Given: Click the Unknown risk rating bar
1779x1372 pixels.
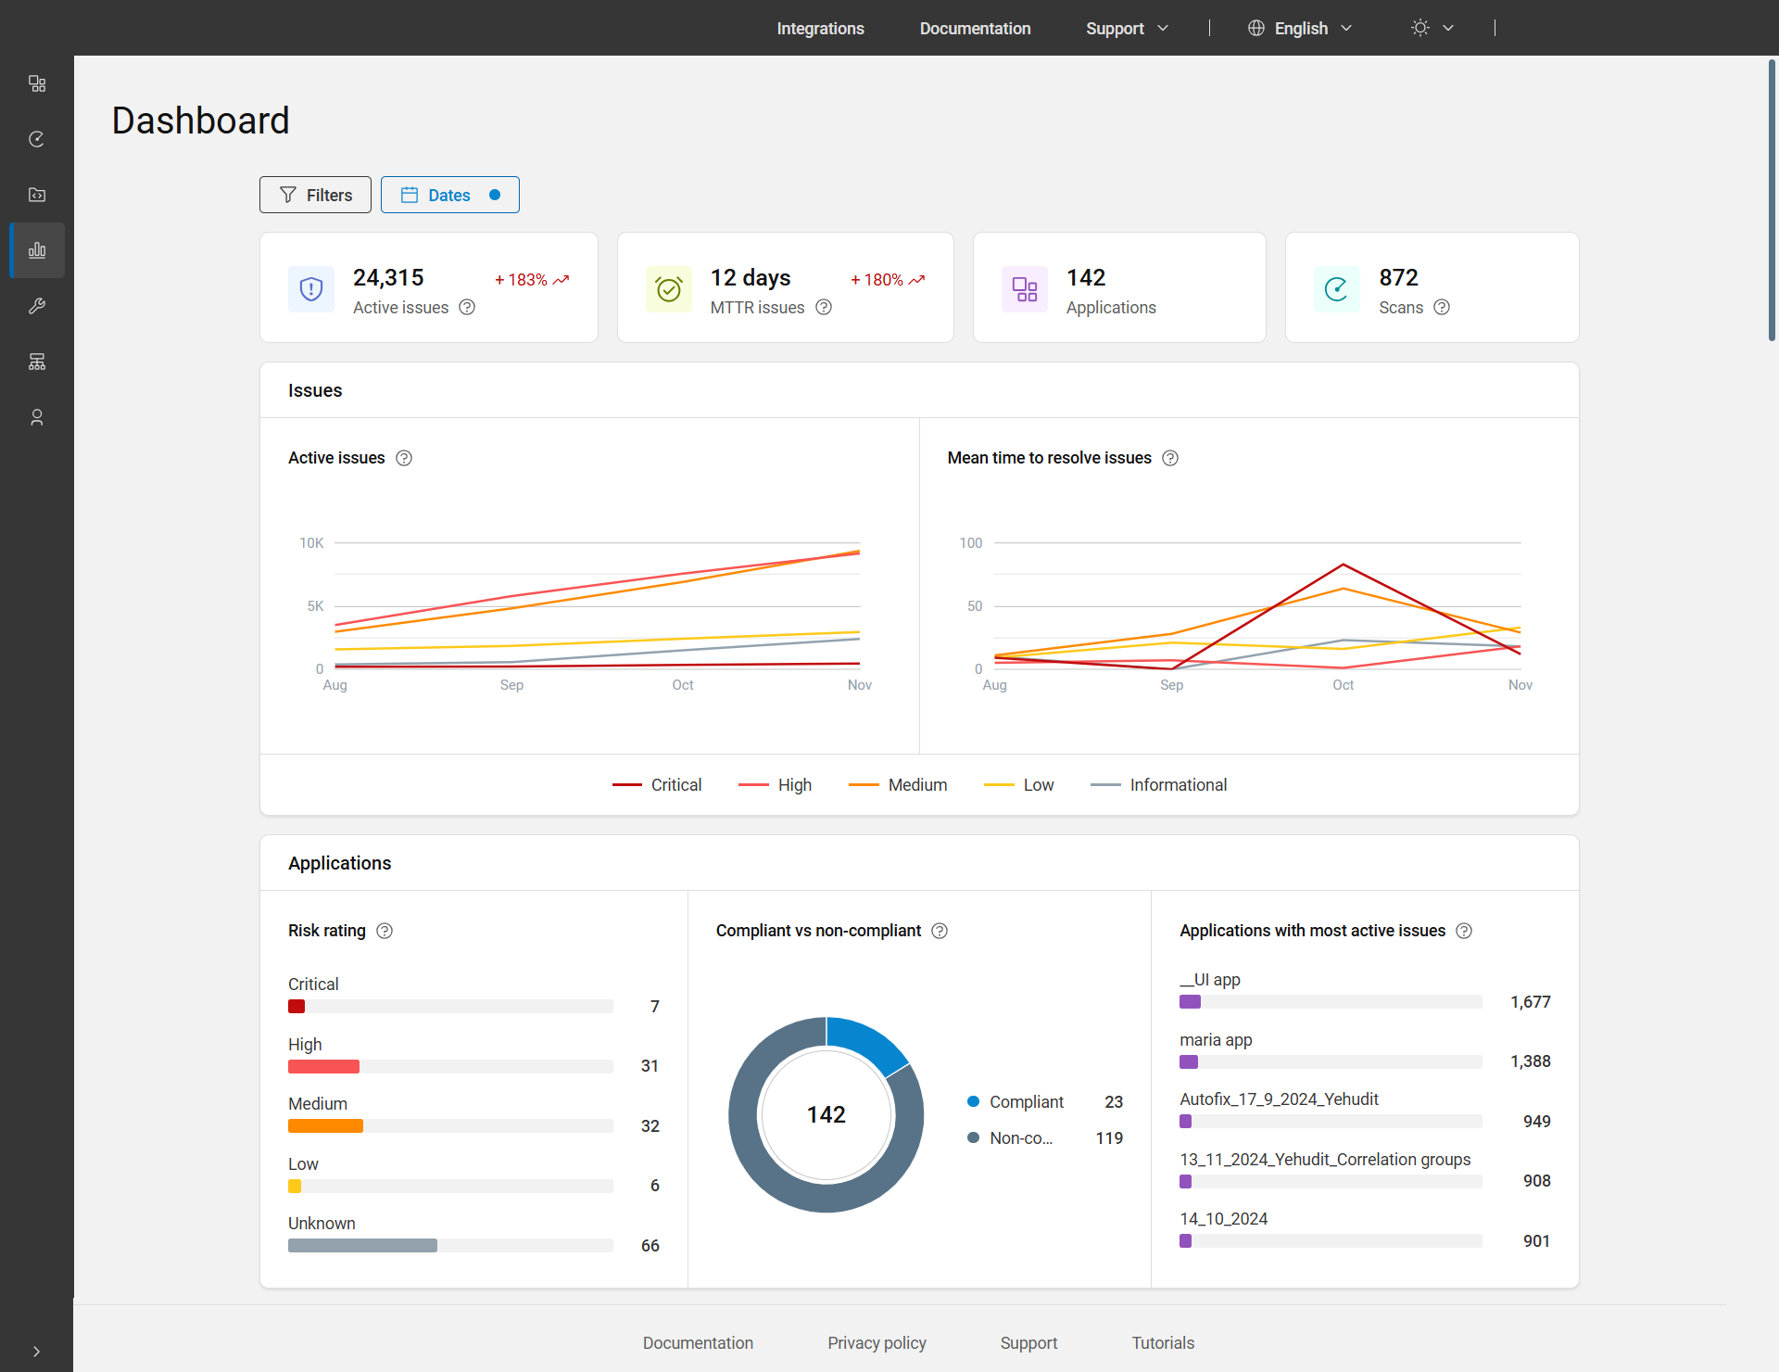Looking at the screenshot, I should point(362,1246).
